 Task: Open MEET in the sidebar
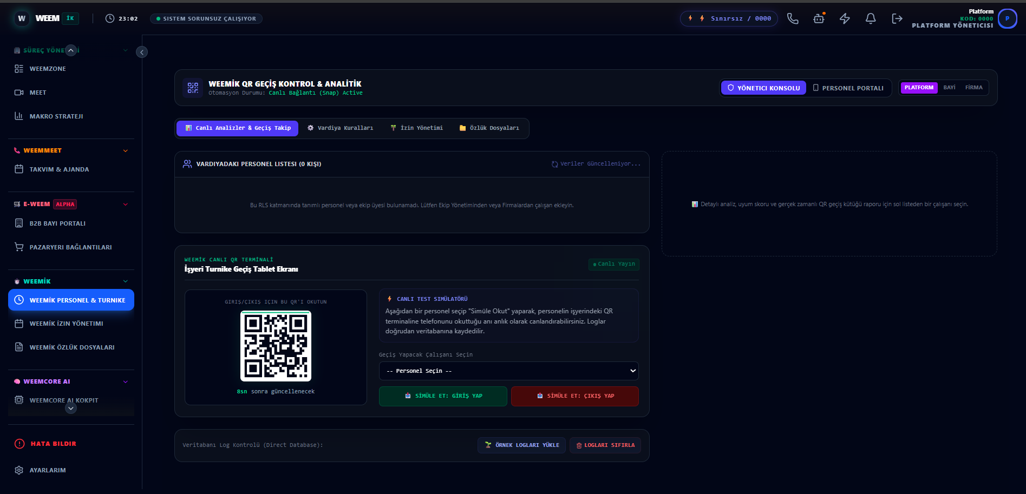pos(71,93)
